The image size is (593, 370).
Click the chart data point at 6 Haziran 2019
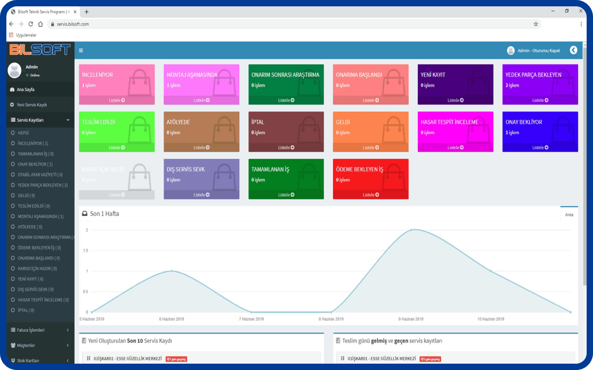pyautogui.click(x=172, y=271)
